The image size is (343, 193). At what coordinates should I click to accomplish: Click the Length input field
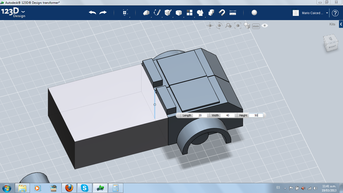pos(200,115)
